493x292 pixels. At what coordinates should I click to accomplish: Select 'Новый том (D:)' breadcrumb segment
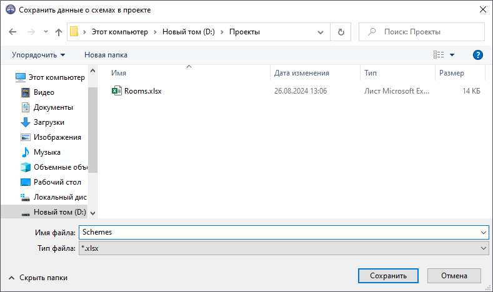[188, 32]
